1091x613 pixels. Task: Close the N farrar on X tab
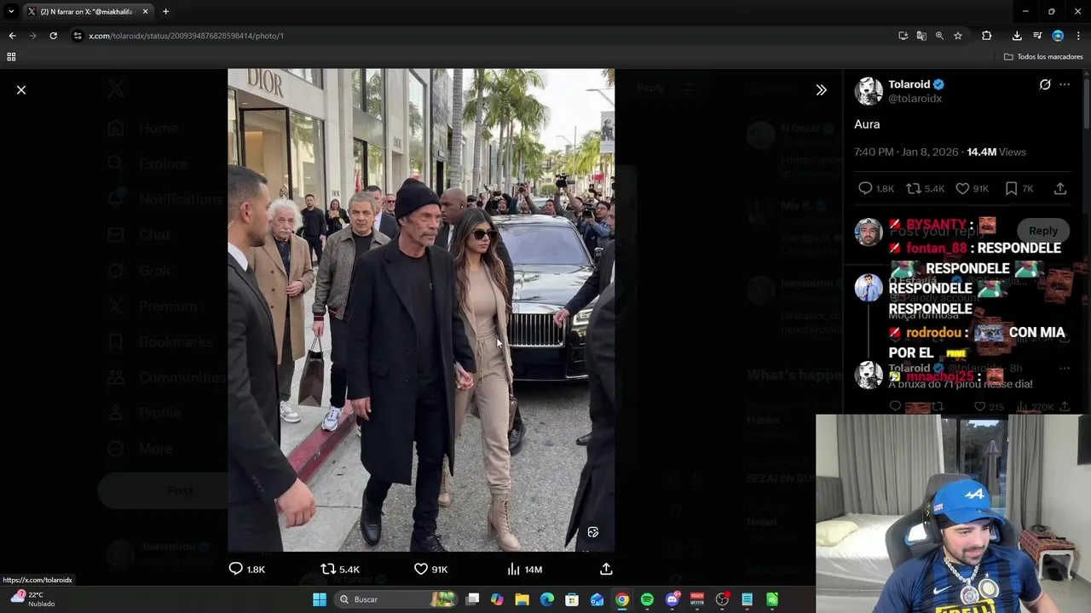pyautogui.click(x=145, y=12)
